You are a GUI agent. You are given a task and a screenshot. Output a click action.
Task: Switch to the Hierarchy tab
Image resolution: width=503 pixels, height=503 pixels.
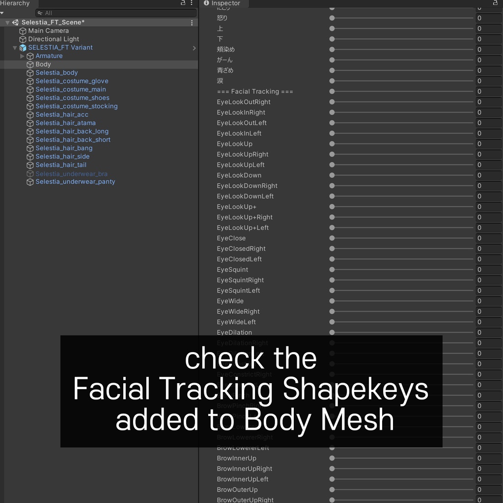[15, 3]
